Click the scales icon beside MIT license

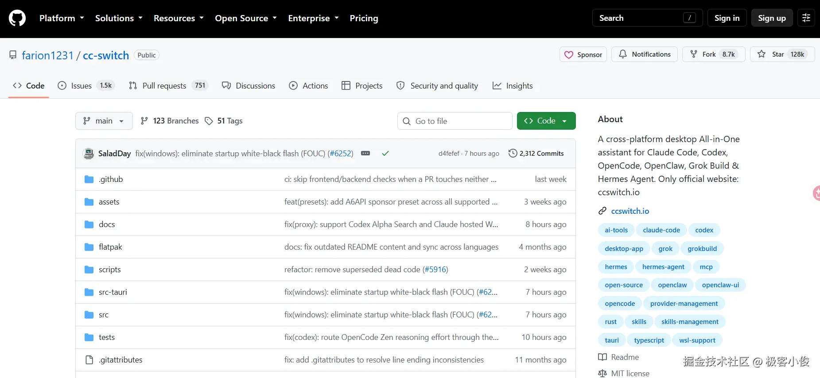click(x=602, y=374)
